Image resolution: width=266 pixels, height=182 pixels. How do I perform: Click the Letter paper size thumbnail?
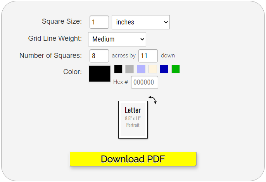pyautogui.click(x=133, y=120)
